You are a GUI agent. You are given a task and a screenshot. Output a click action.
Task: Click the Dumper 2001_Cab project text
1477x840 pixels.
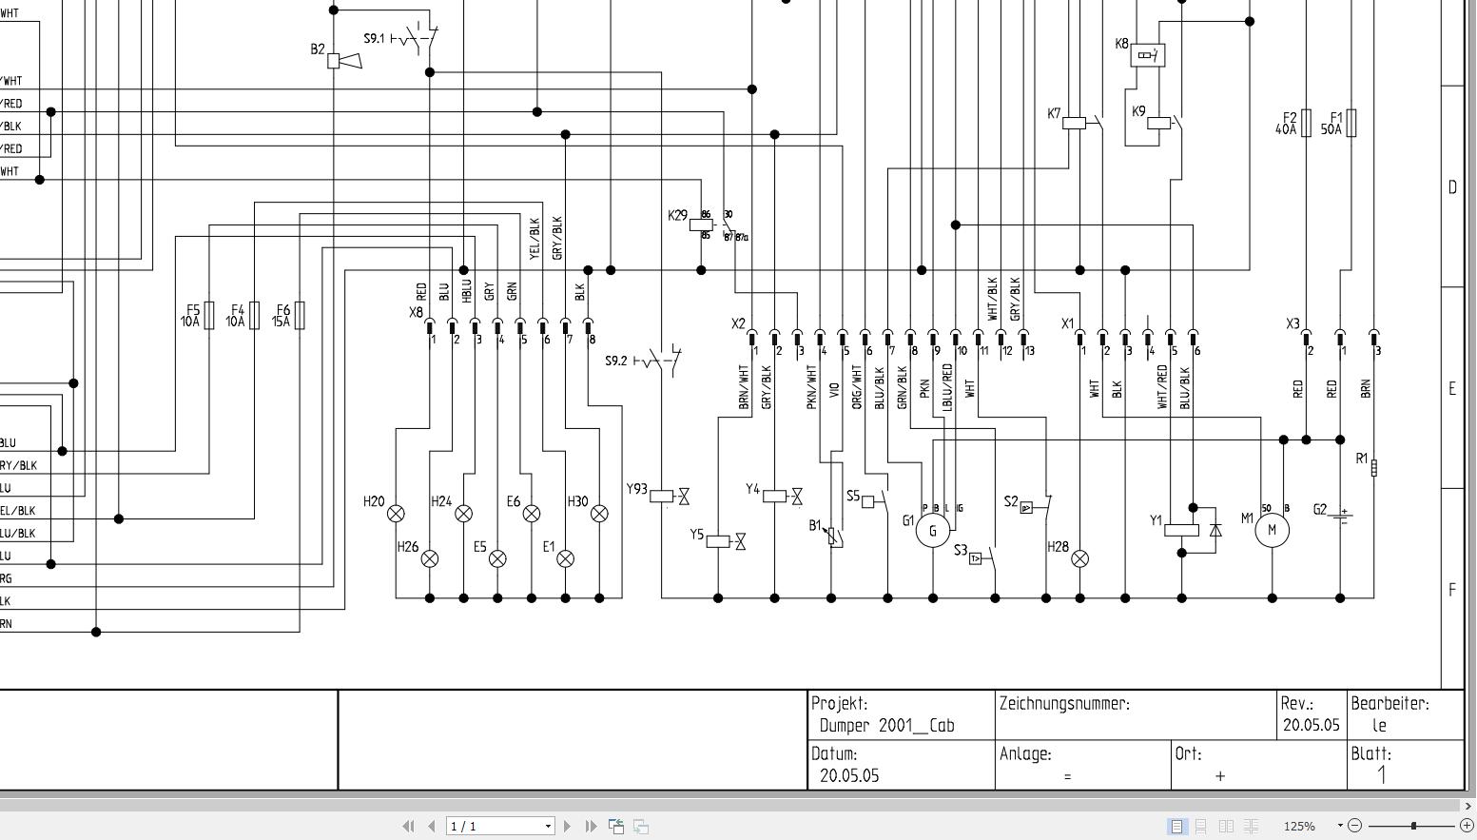[887, 726]
